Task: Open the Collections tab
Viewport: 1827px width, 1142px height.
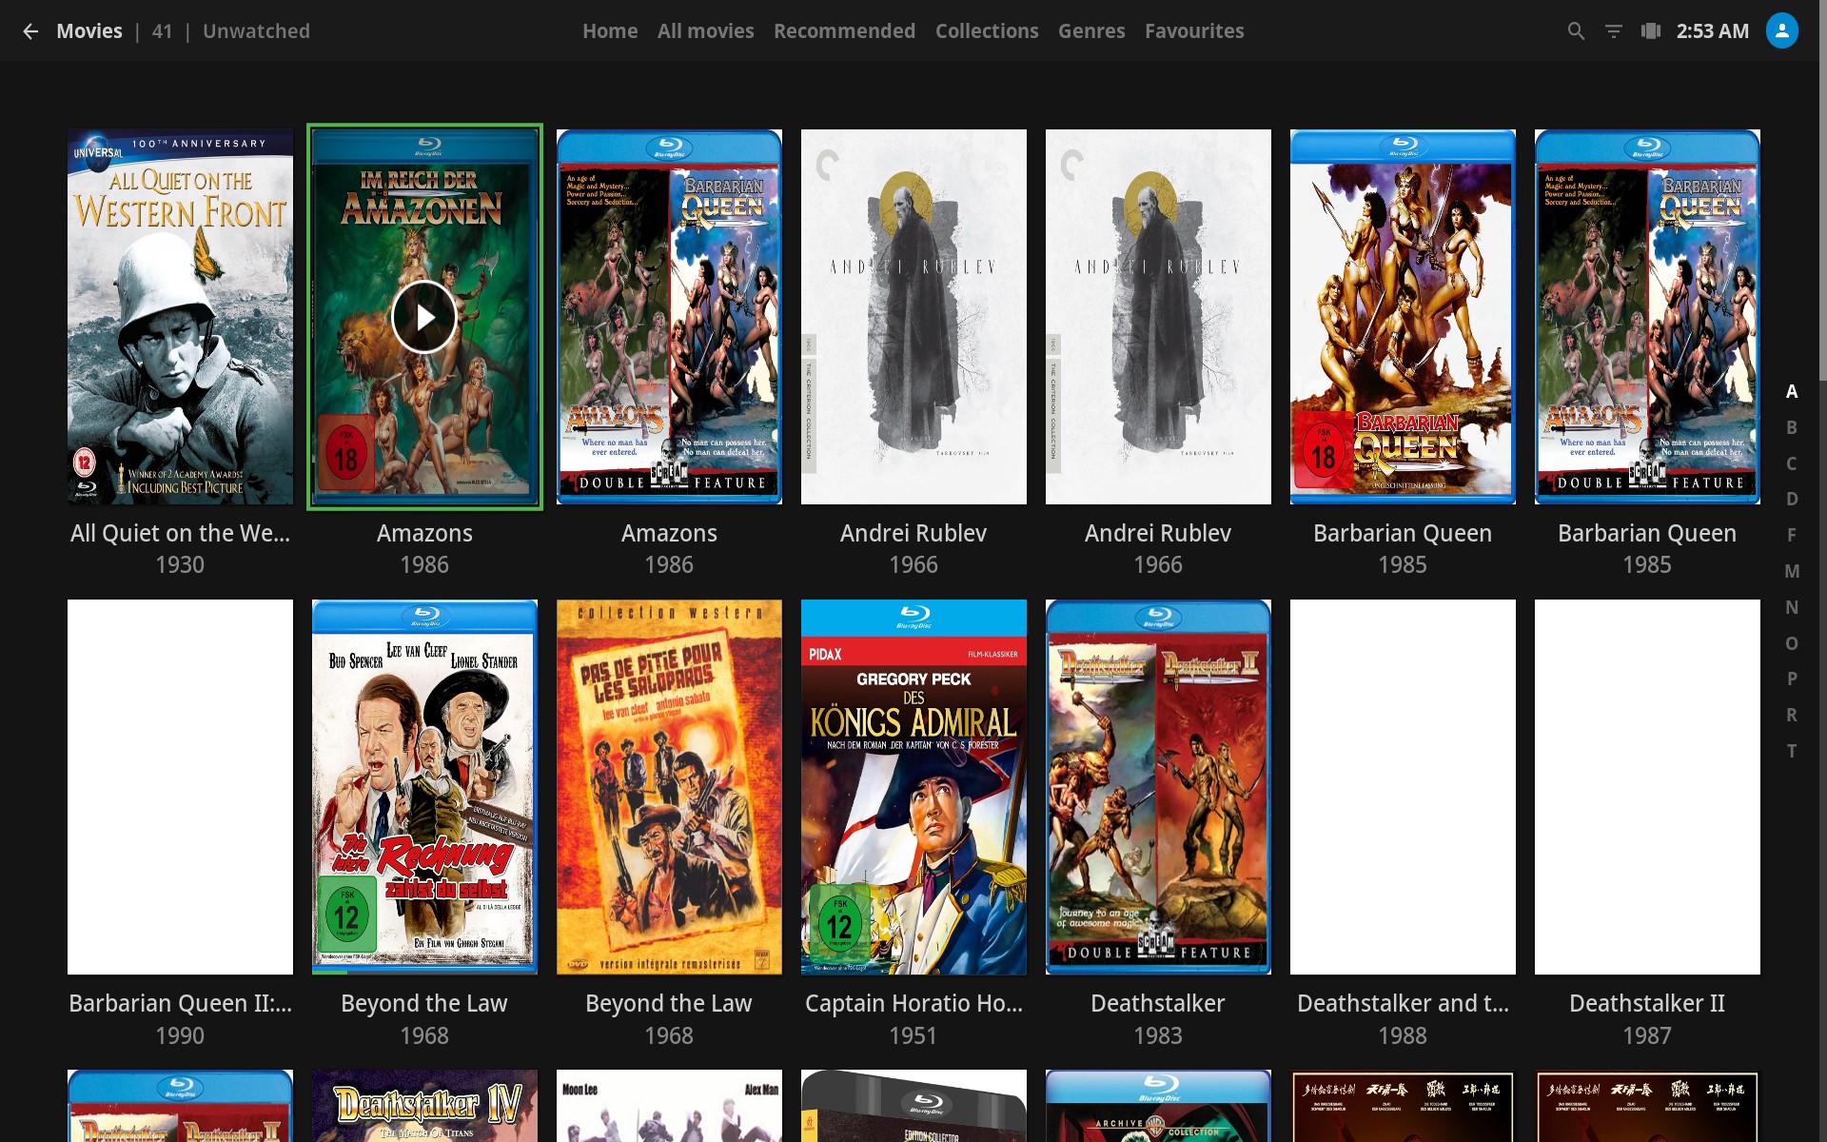Action: coord(987,31)
